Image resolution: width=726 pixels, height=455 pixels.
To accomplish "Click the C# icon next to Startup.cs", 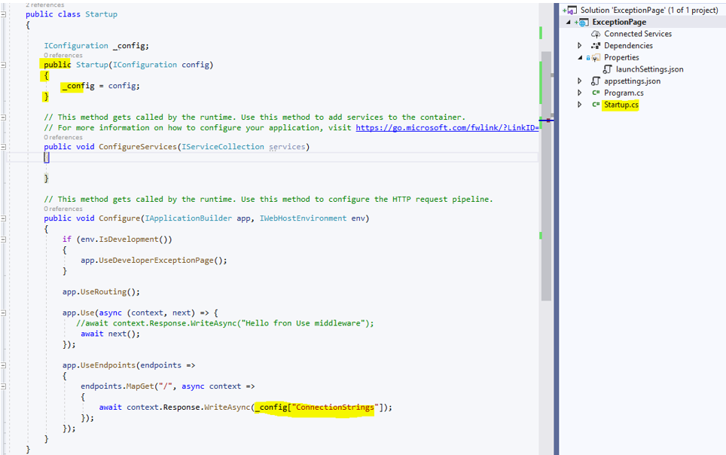I will [595, 103].
